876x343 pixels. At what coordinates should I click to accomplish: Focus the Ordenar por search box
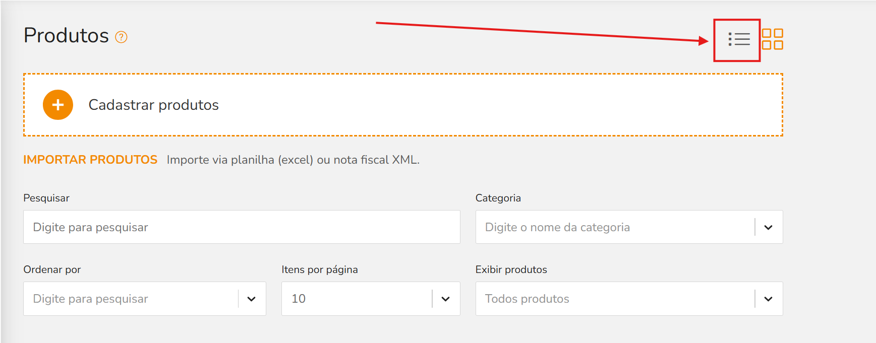point(131,299)
